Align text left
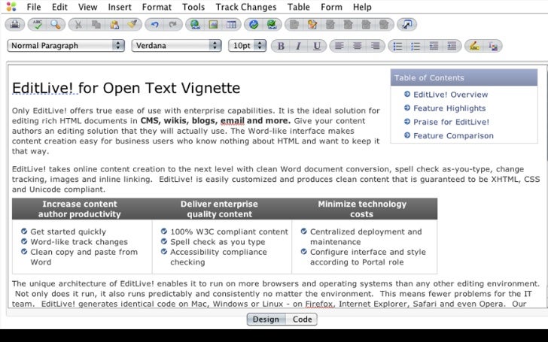This screenshot has height=342, width=548. pyautogui.click(x=339, y=46)
